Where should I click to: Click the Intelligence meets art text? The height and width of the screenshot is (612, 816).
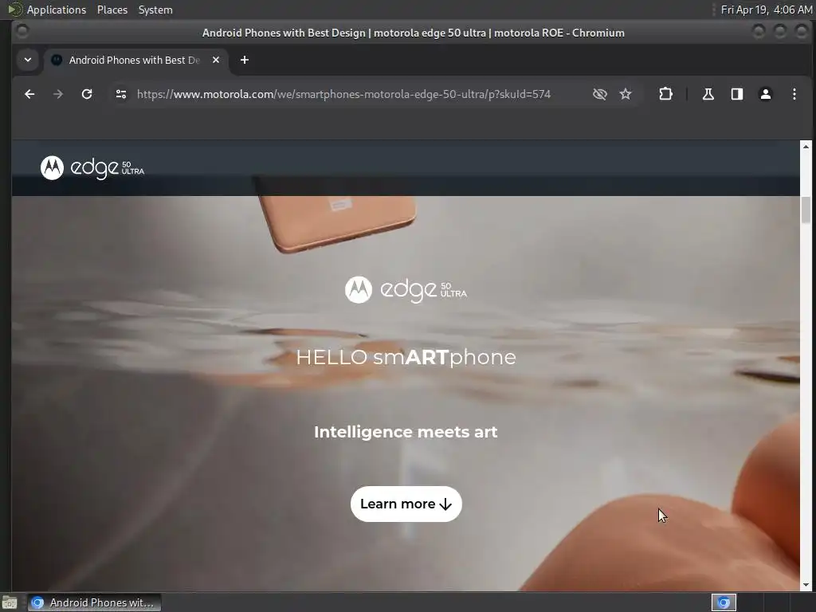pyautogui.click(x=406, y=432)
